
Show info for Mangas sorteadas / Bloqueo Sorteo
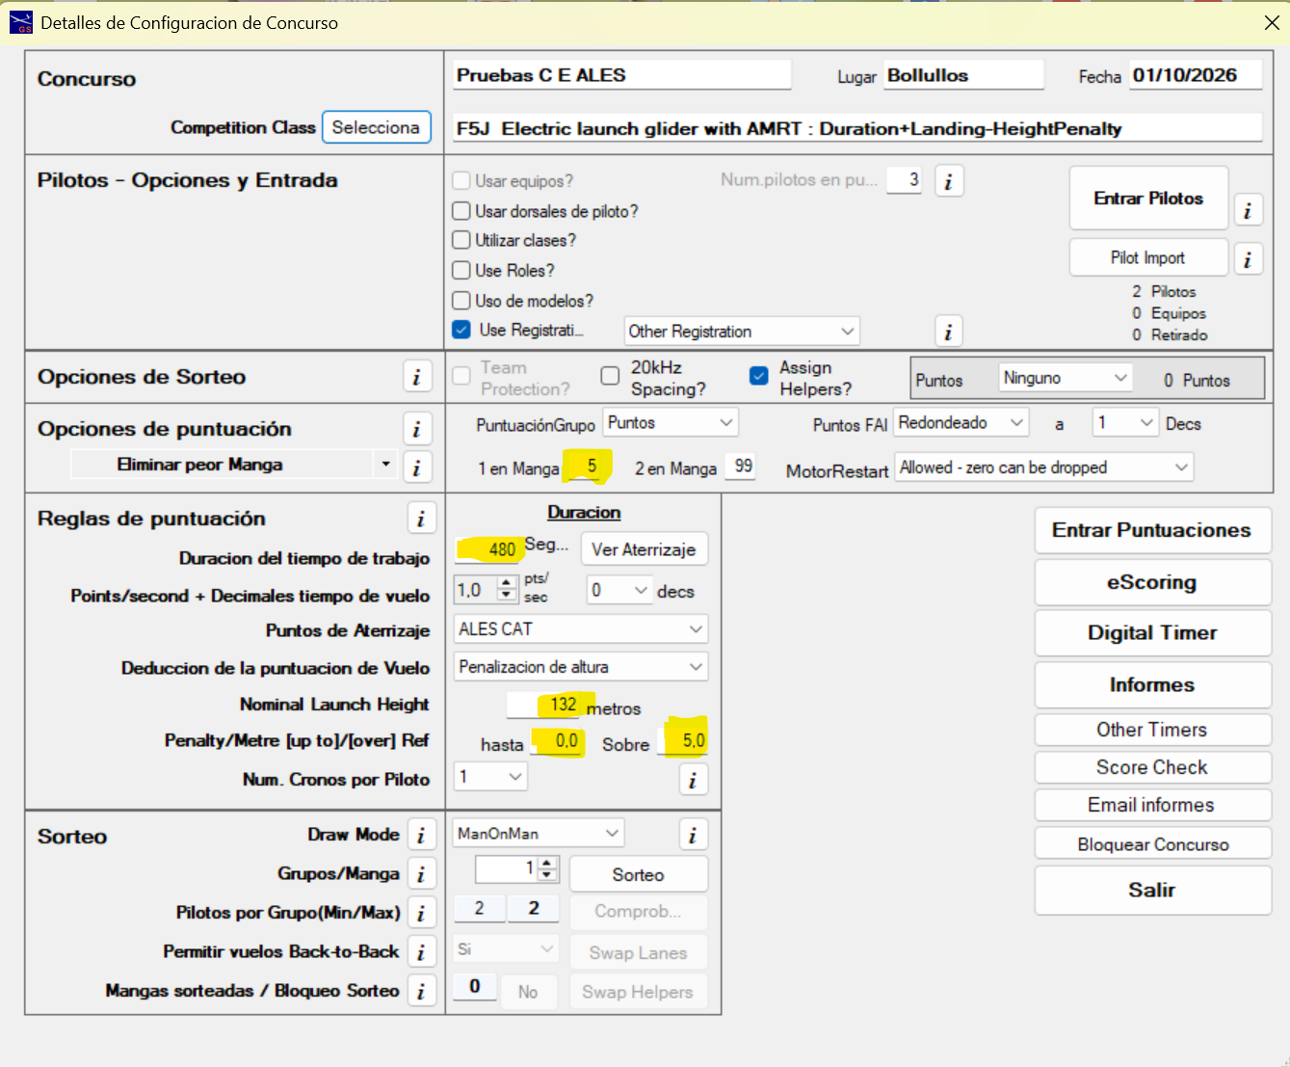421,991
